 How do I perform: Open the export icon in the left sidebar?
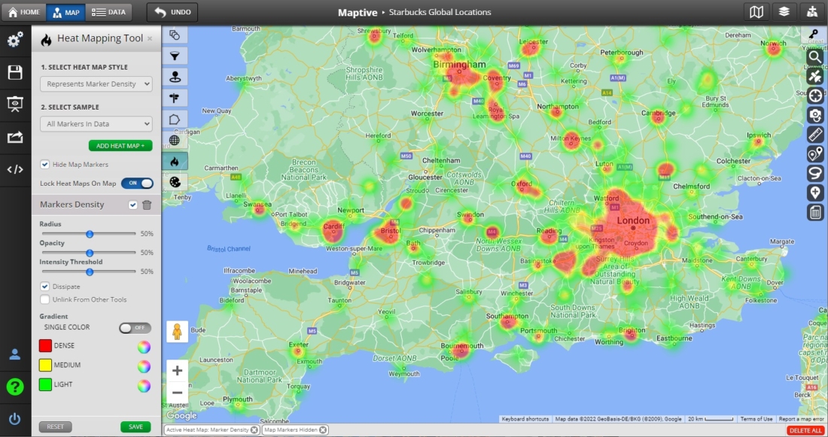click(15, 138)
